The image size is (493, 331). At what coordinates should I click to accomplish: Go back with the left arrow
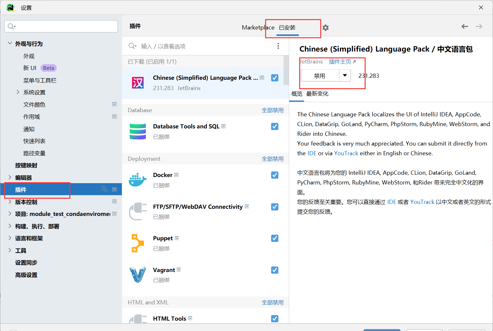coord(465,27)
